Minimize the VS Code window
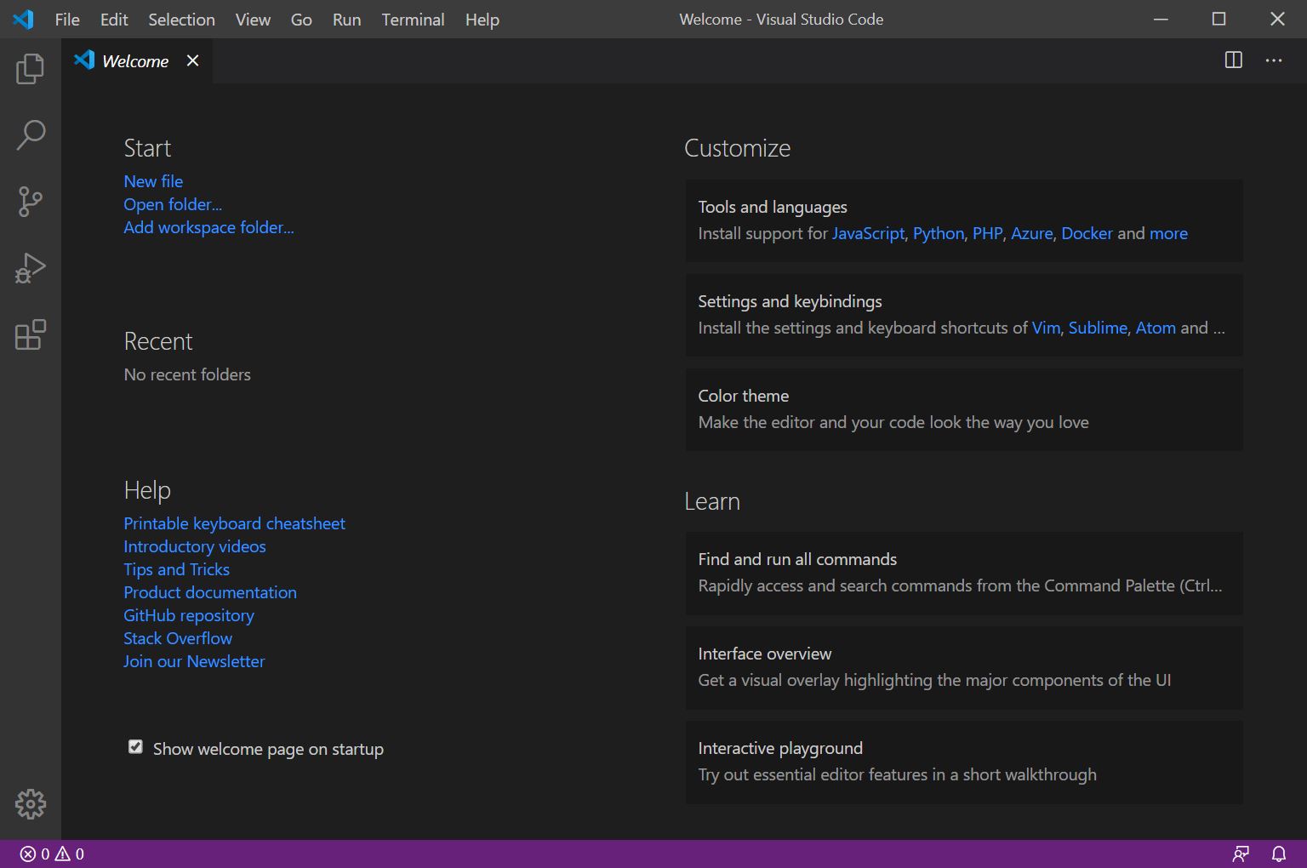Image resolution: width=1307 pixels, height=868 pixels. 1161,19
